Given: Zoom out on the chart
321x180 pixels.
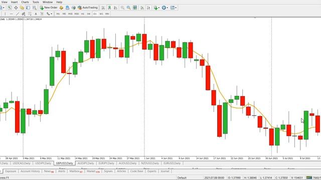Looking at the screenshot, I should coord(128,8).
